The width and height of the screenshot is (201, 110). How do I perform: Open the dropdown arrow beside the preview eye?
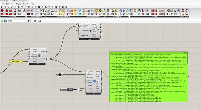(x=37, y=21)
